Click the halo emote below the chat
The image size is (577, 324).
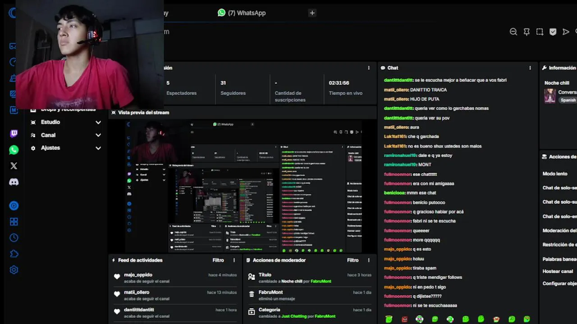coord(389,319)
